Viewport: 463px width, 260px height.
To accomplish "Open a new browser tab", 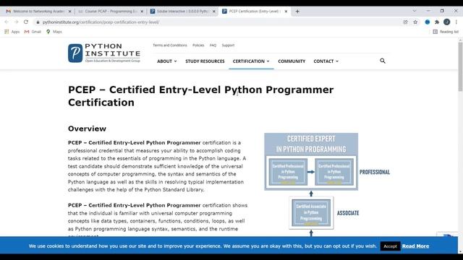I will coord(297,12).
